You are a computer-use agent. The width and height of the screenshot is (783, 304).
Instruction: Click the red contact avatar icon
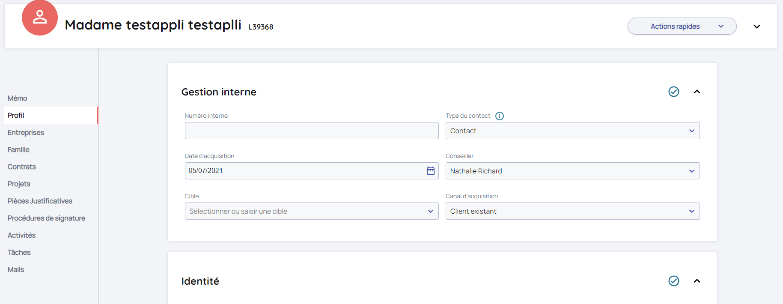pyautogui.click(x=39, y=18)
